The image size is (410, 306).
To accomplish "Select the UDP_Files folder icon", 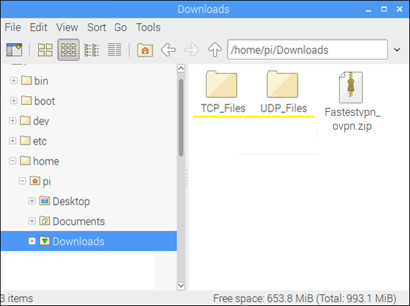I will tap(283, 84).
